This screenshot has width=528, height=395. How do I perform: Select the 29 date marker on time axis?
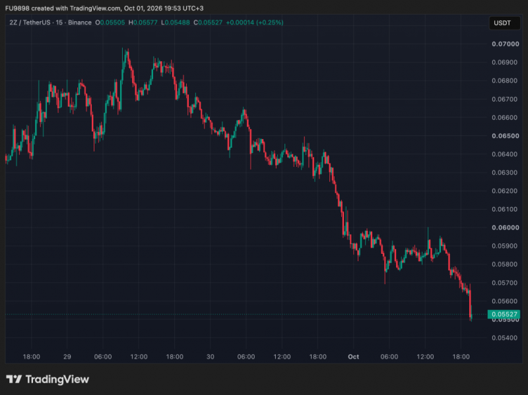click(x=67, y=357)
